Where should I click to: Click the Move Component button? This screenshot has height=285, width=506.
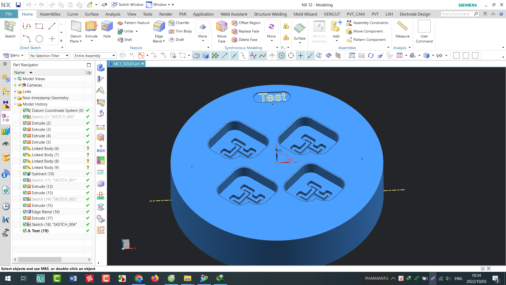pyautogui.click(x=365, y=31)
